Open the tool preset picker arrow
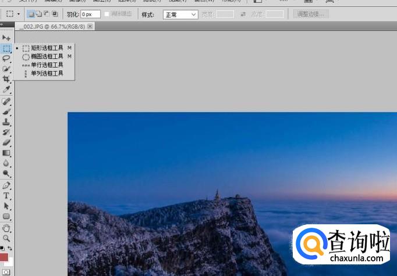 click(x=20, y=14)
